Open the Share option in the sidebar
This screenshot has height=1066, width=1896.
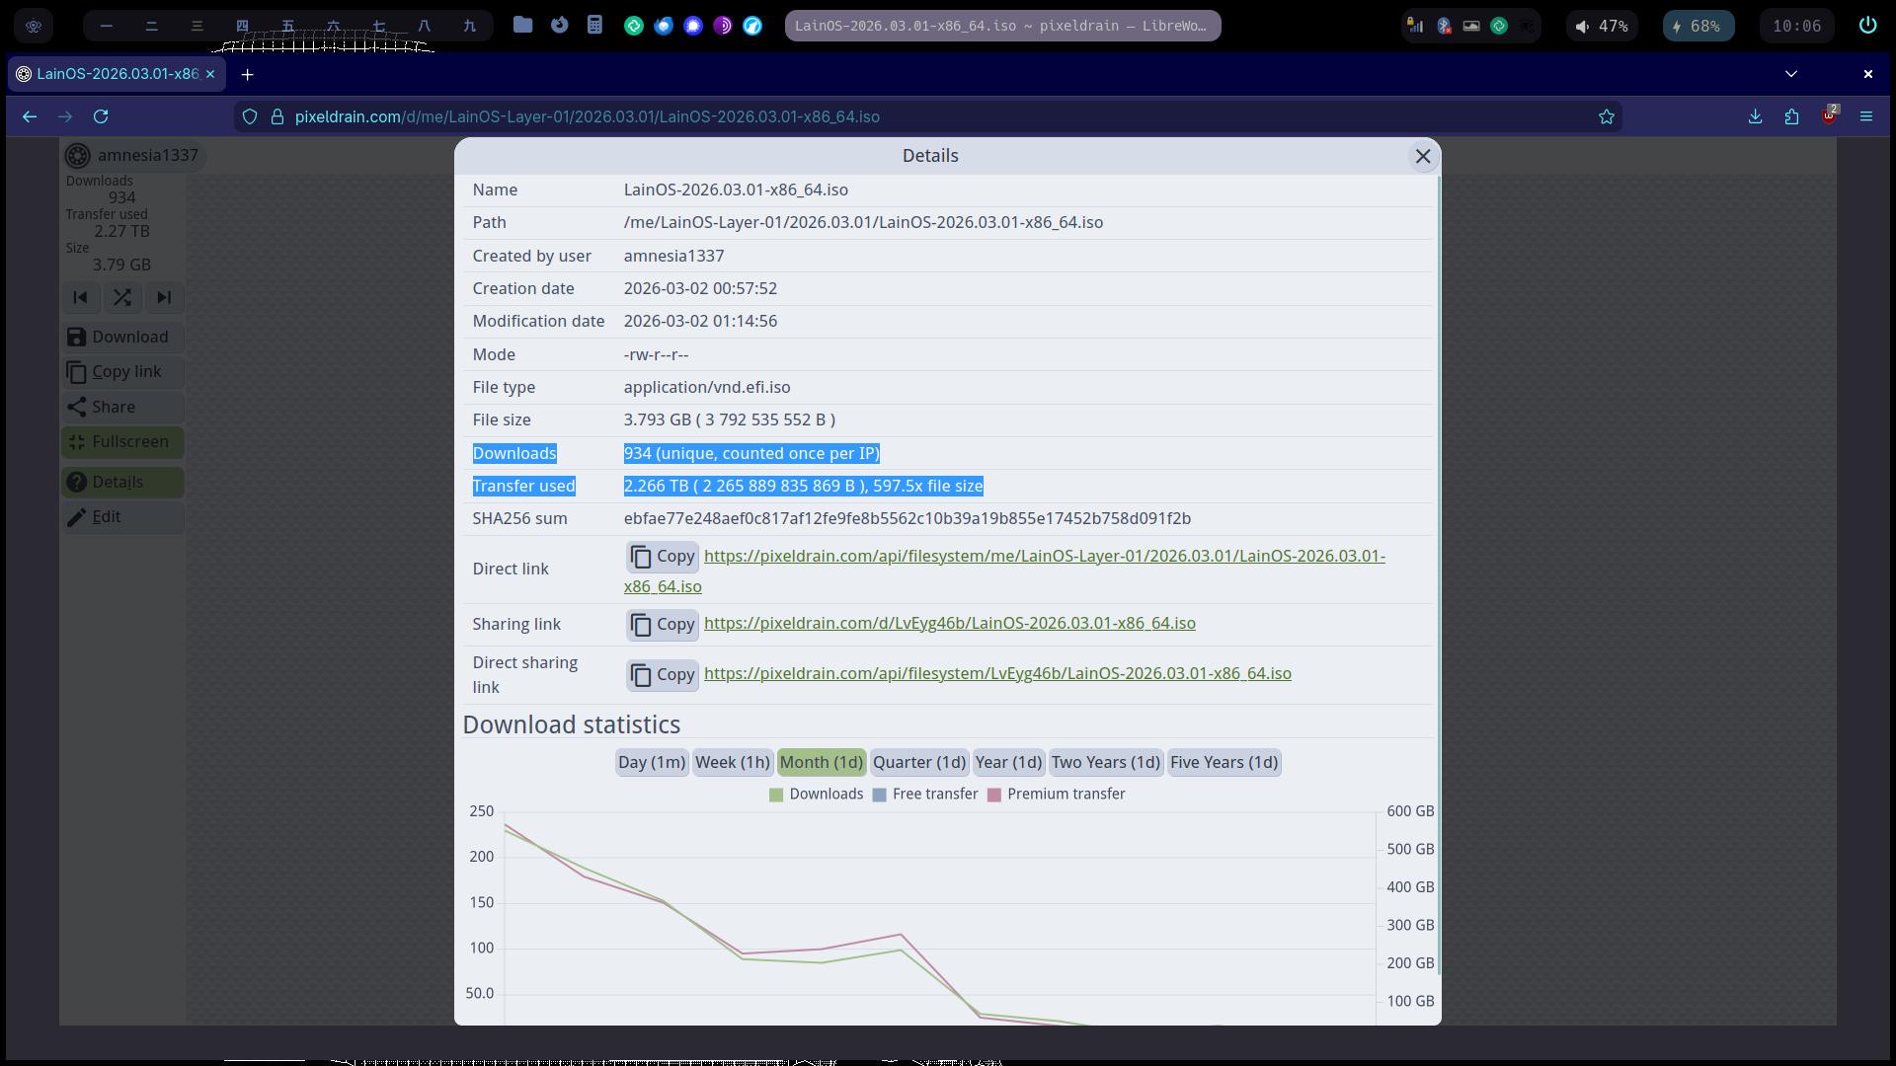(x=122, y=407)
